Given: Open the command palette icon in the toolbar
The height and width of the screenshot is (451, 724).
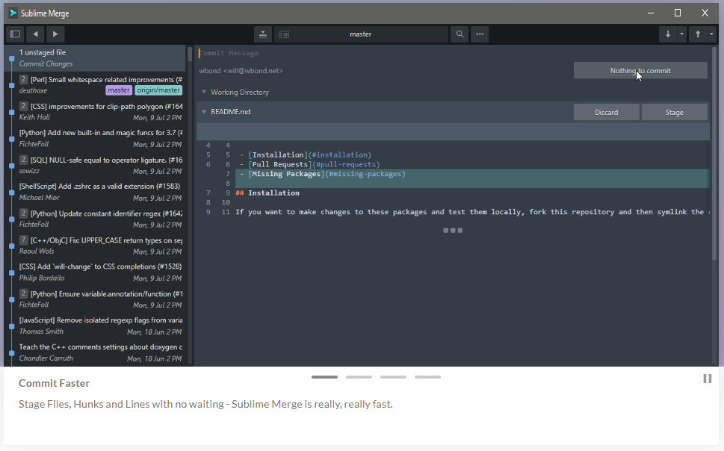Looking at the screenshot, I should click(284, 34).
